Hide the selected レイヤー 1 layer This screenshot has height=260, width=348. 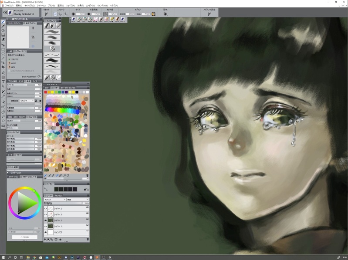point(46,221)
